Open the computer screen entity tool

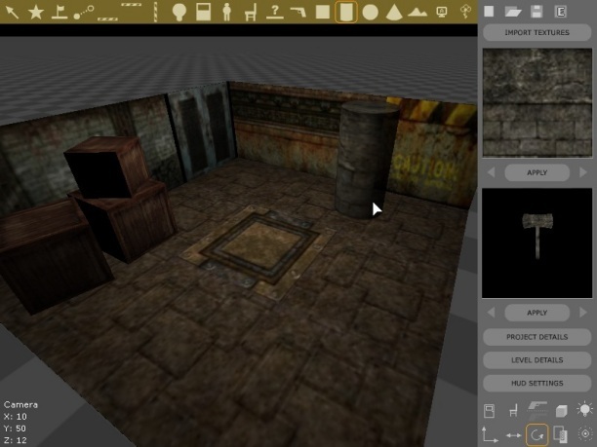(x=442, y=12)
